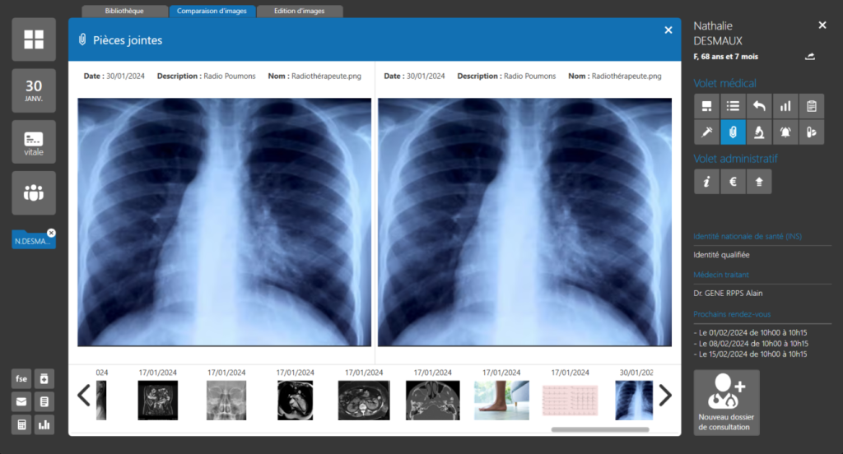Image resolution: width=843 pixels, height=454 pixels.
Task: Click the carte vitale icon
Action: (x=34, y=142)
